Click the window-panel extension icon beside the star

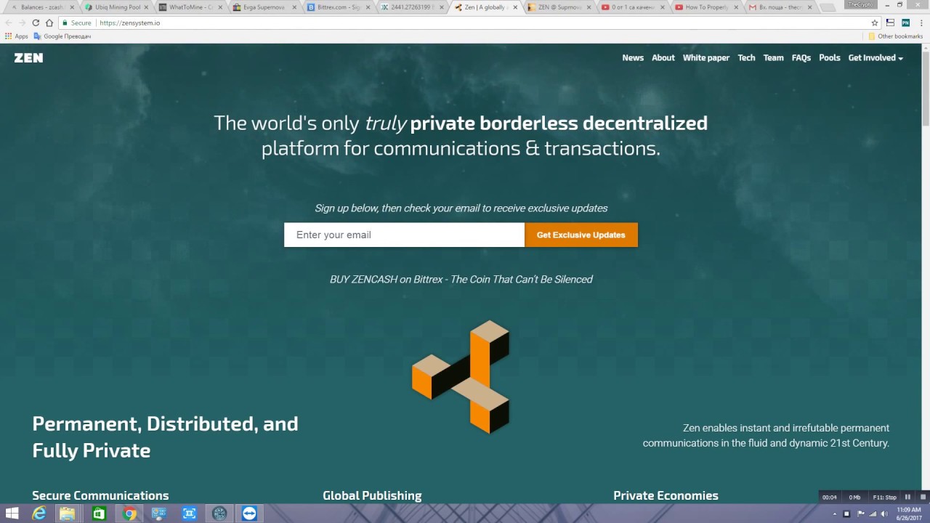click(x=890, y=23)
